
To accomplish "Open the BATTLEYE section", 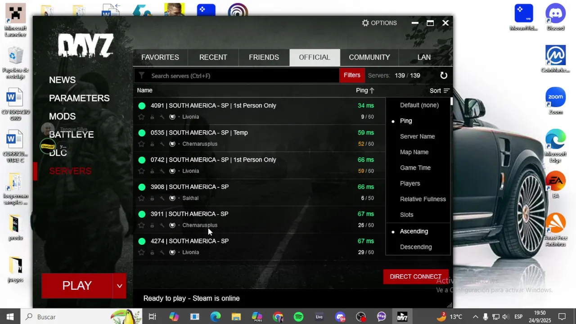I will pyautogui.click(x=71, y=135).
